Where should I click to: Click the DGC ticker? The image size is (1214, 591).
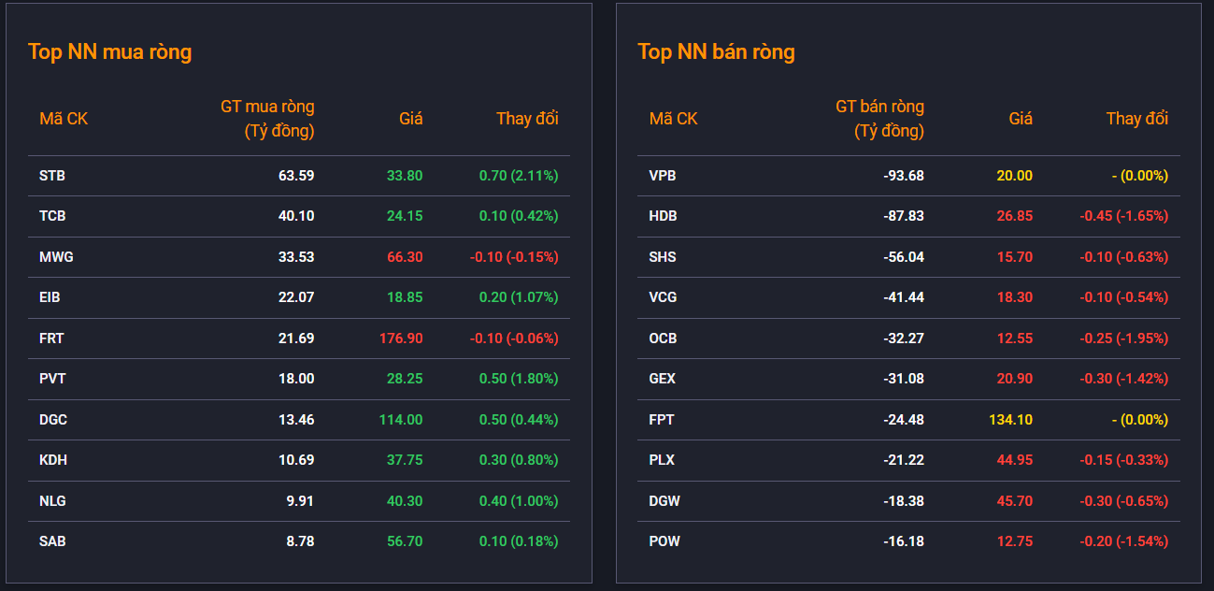[53, 420]
